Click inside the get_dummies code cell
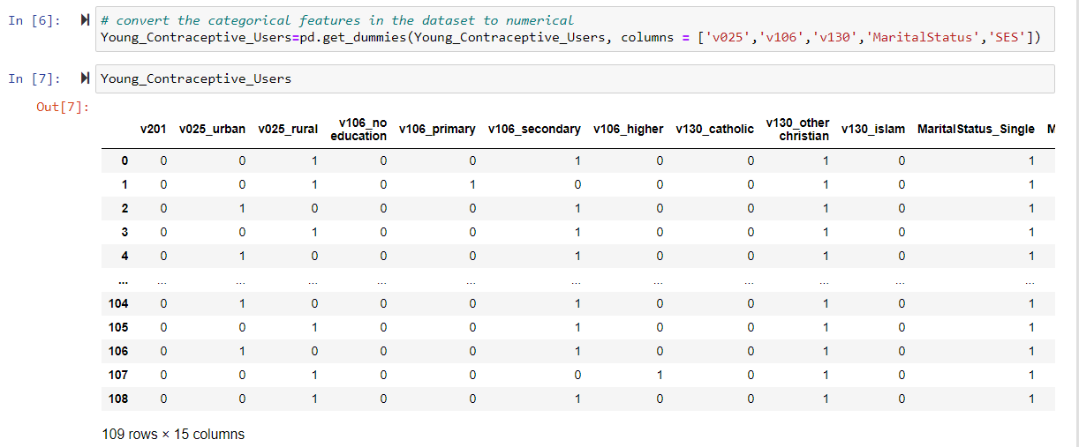 575,29
